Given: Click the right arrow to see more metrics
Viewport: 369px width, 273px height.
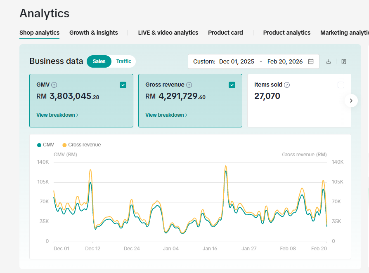Looking at the screenshot, I should point(351,101).
